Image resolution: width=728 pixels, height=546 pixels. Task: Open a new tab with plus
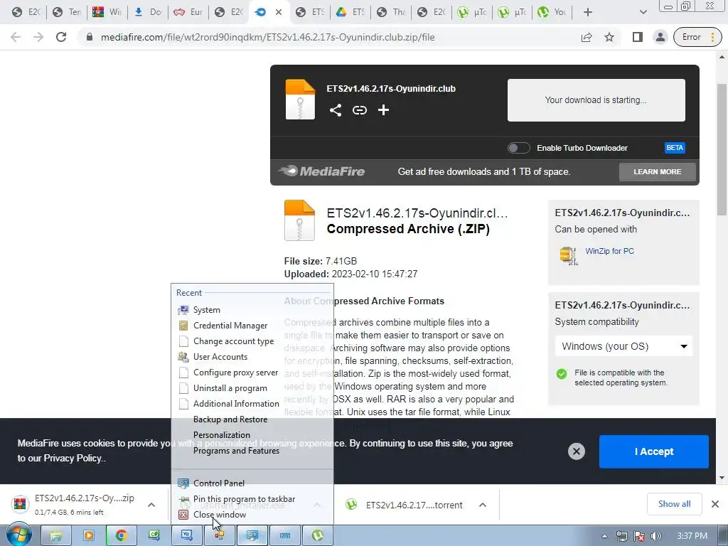pos(587,12)
